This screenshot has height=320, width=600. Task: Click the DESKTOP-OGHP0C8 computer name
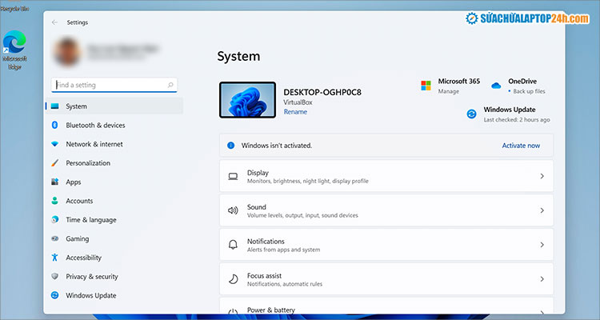point(322,92)
